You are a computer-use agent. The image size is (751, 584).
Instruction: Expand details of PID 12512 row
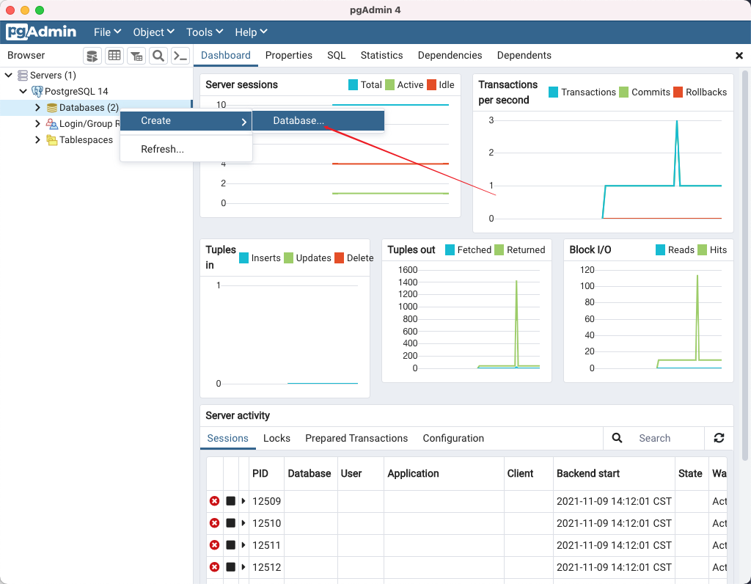(243, 567)
